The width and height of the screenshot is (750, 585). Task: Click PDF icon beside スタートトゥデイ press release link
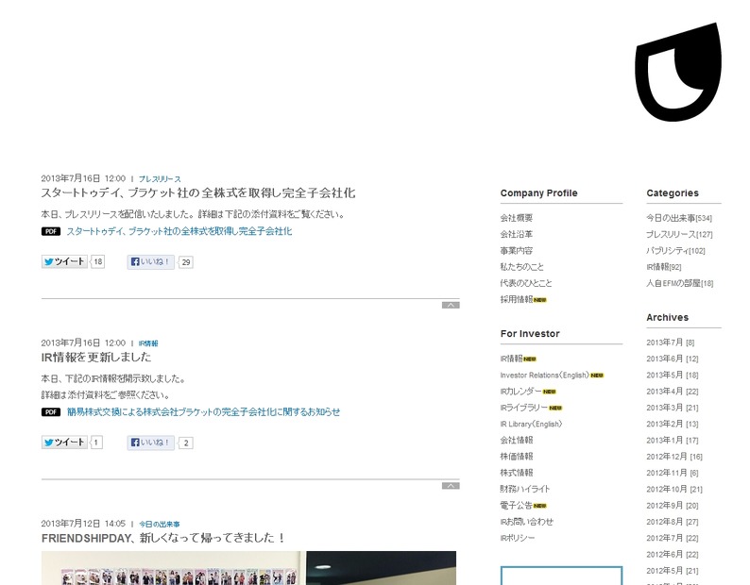pos(51,231)
